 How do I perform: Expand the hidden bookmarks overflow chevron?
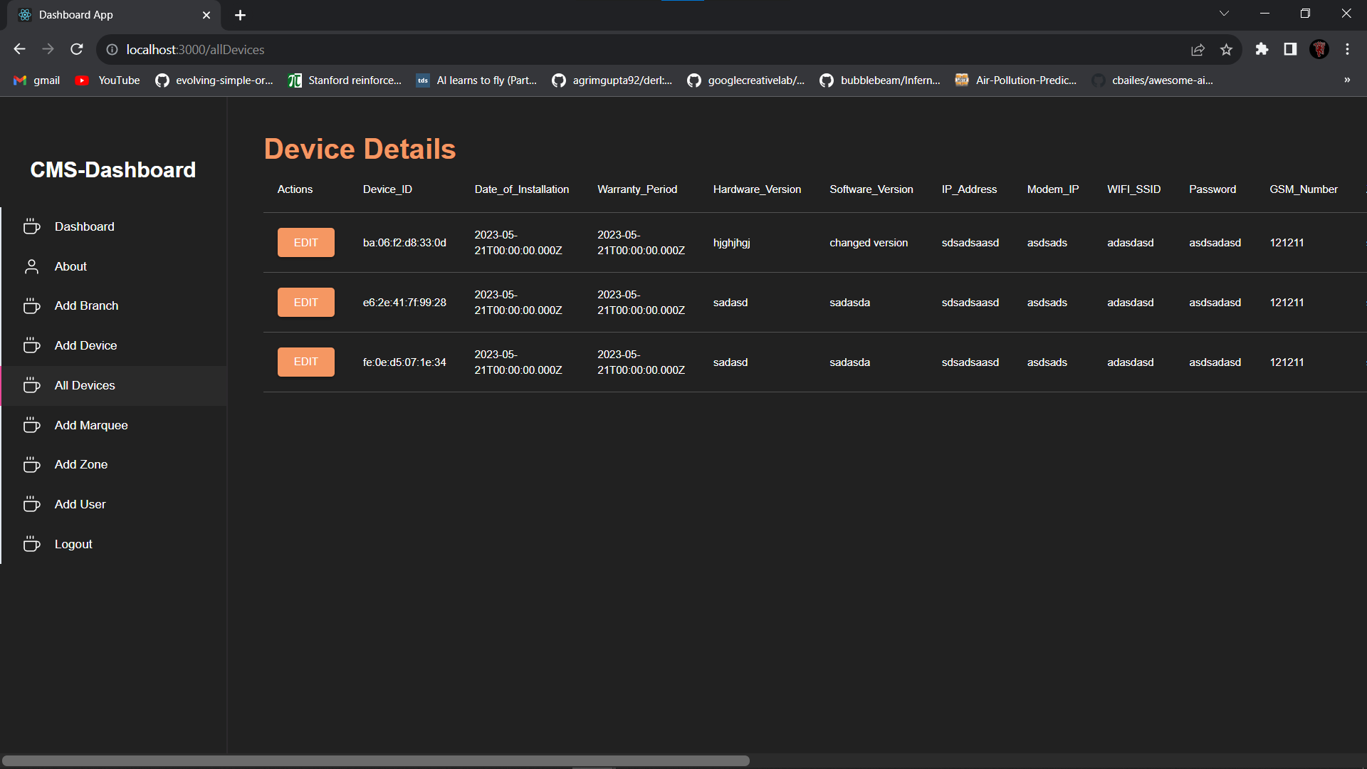click(1346, 80)
